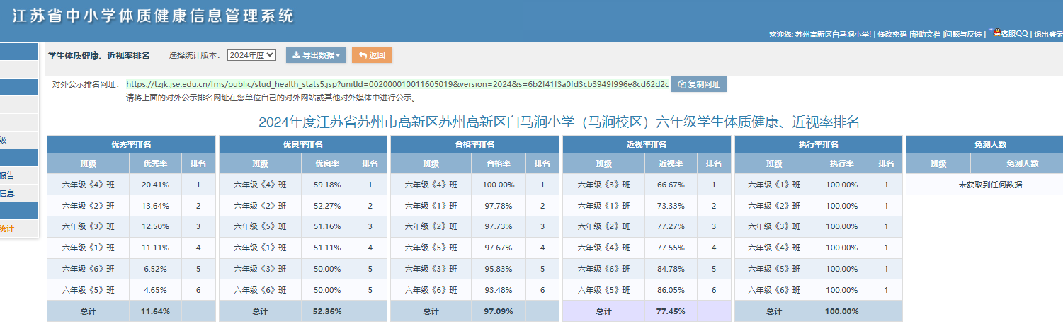Viewport: 1063px width, 336px height.
Task: Click the 86.05% myopia rate cell
Action: [x=671, y=290]
